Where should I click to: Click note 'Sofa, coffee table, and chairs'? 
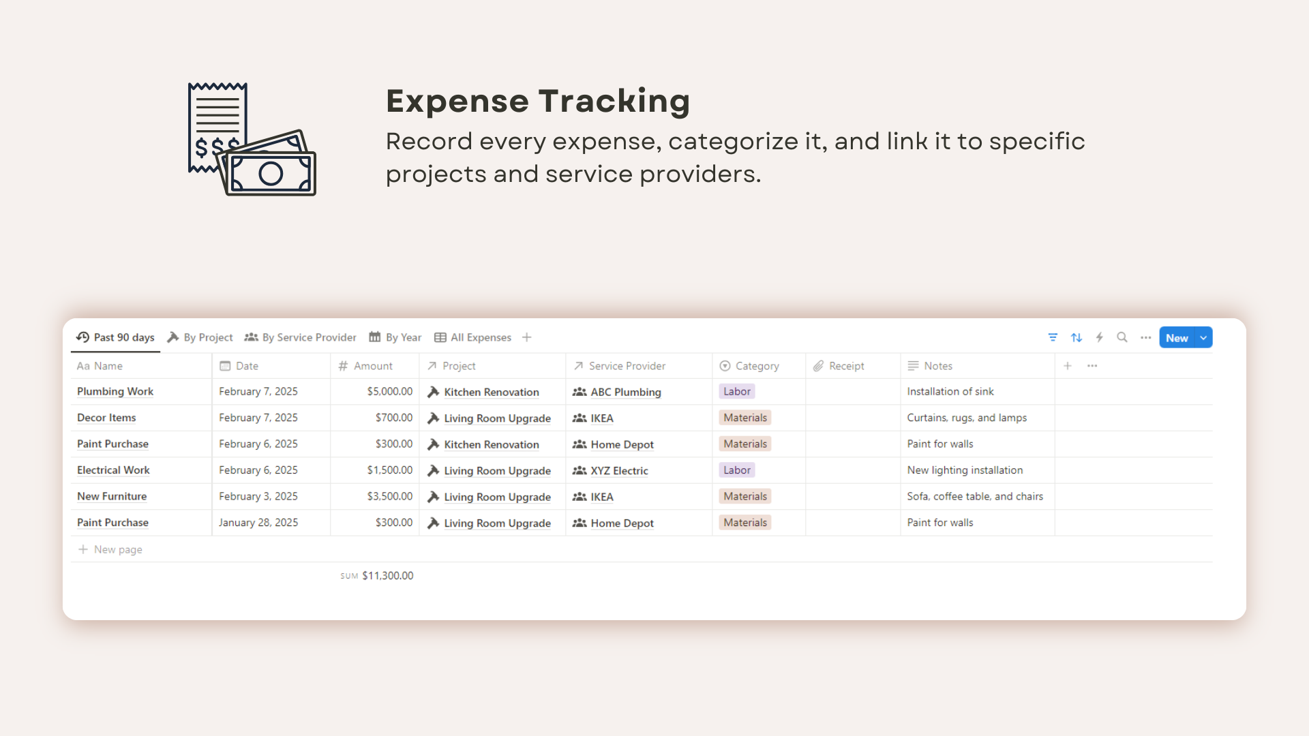tap(975, 496)
